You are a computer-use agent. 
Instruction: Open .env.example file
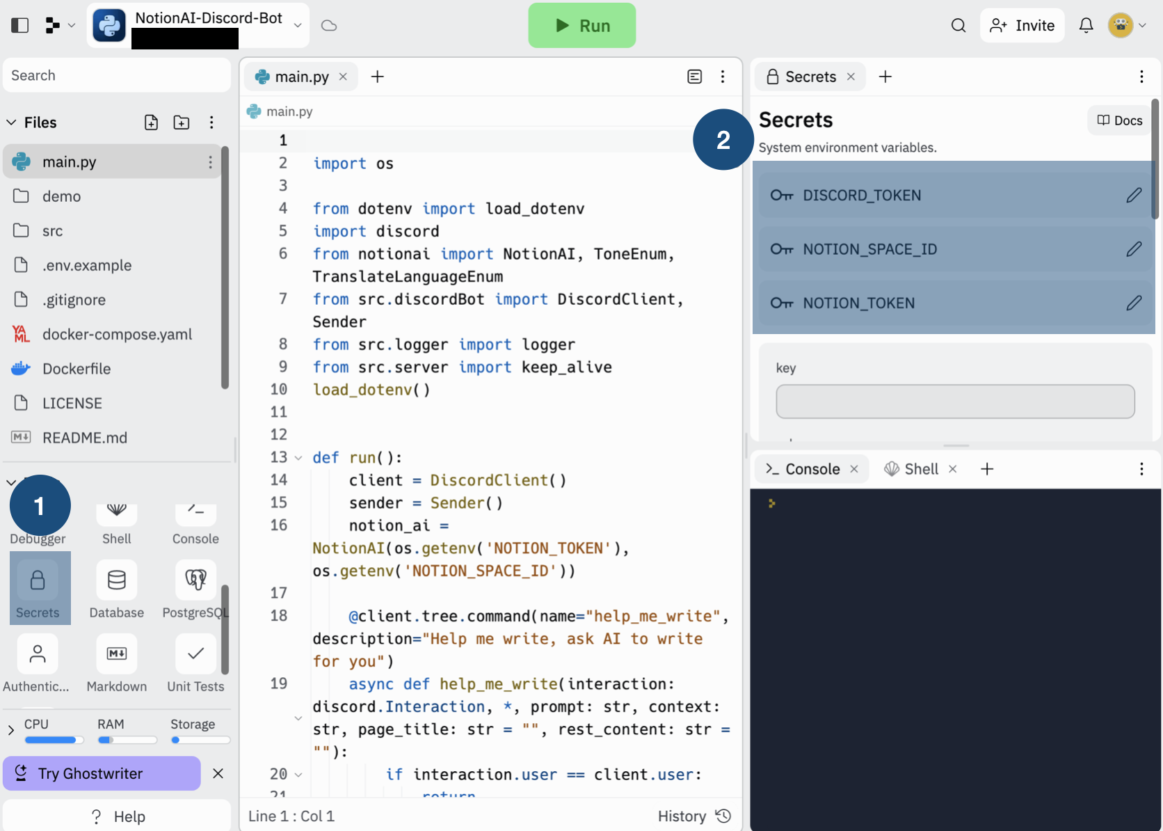point(112,265)
